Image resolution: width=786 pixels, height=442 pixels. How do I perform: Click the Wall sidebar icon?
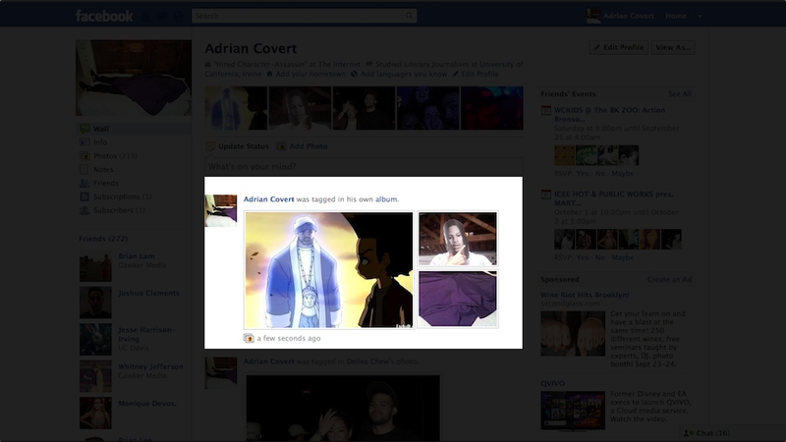tap(84, 129)
